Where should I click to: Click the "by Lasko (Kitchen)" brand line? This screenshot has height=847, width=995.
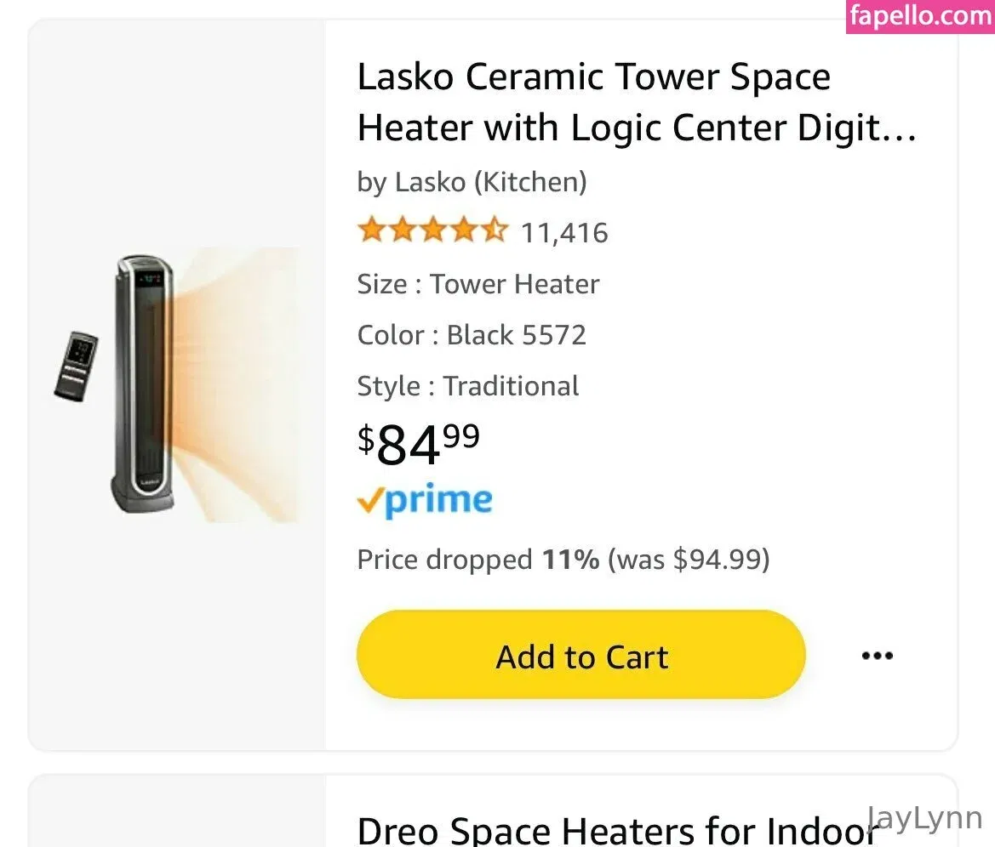pos(472,181)
